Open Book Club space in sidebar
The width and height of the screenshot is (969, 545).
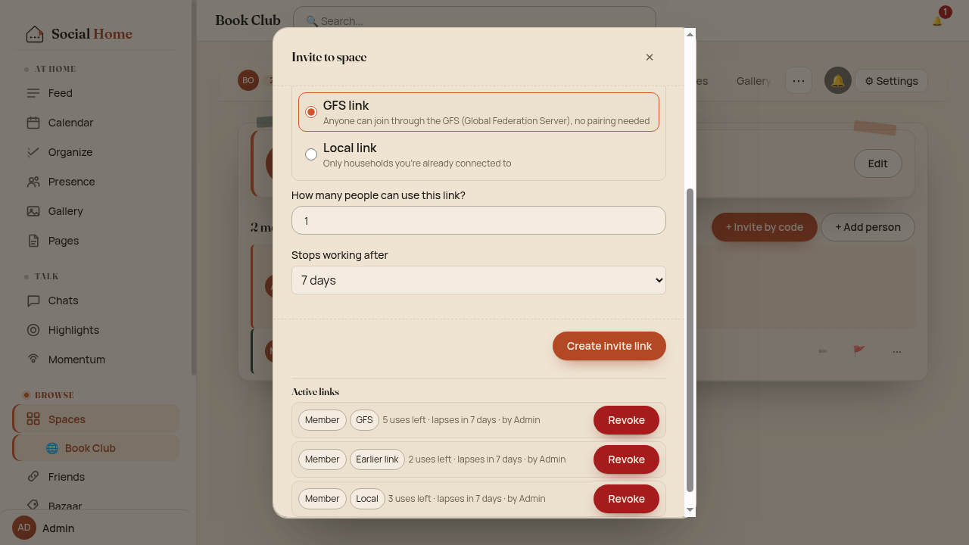(x=96, y=448)
